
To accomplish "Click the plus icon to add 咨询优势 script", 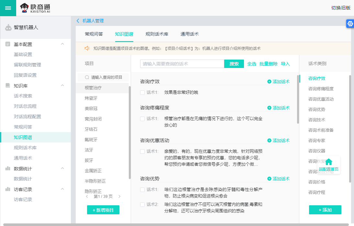I will tap(269, 179).
